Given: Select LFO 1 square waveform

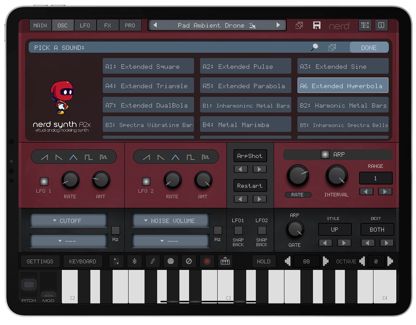Looking at the screenshot, I should click(88, 157).
